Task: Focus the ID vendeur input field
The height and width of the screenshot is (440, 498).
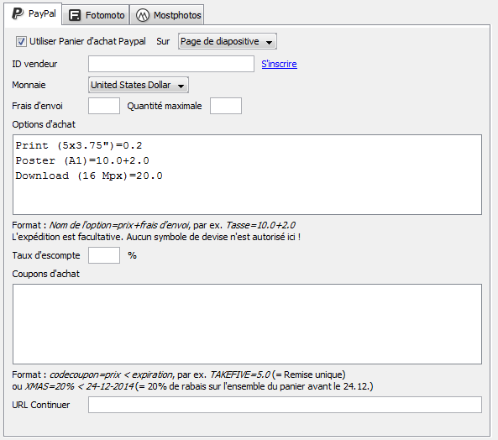Action: pyautogui.click(x=171, y=64)
